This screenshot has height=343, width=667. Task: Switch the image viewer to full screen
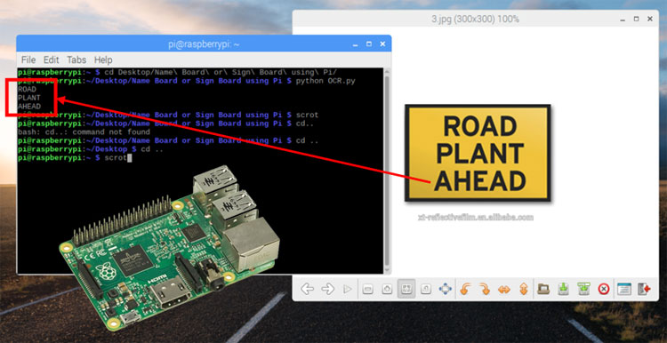(x=445, y=290)
